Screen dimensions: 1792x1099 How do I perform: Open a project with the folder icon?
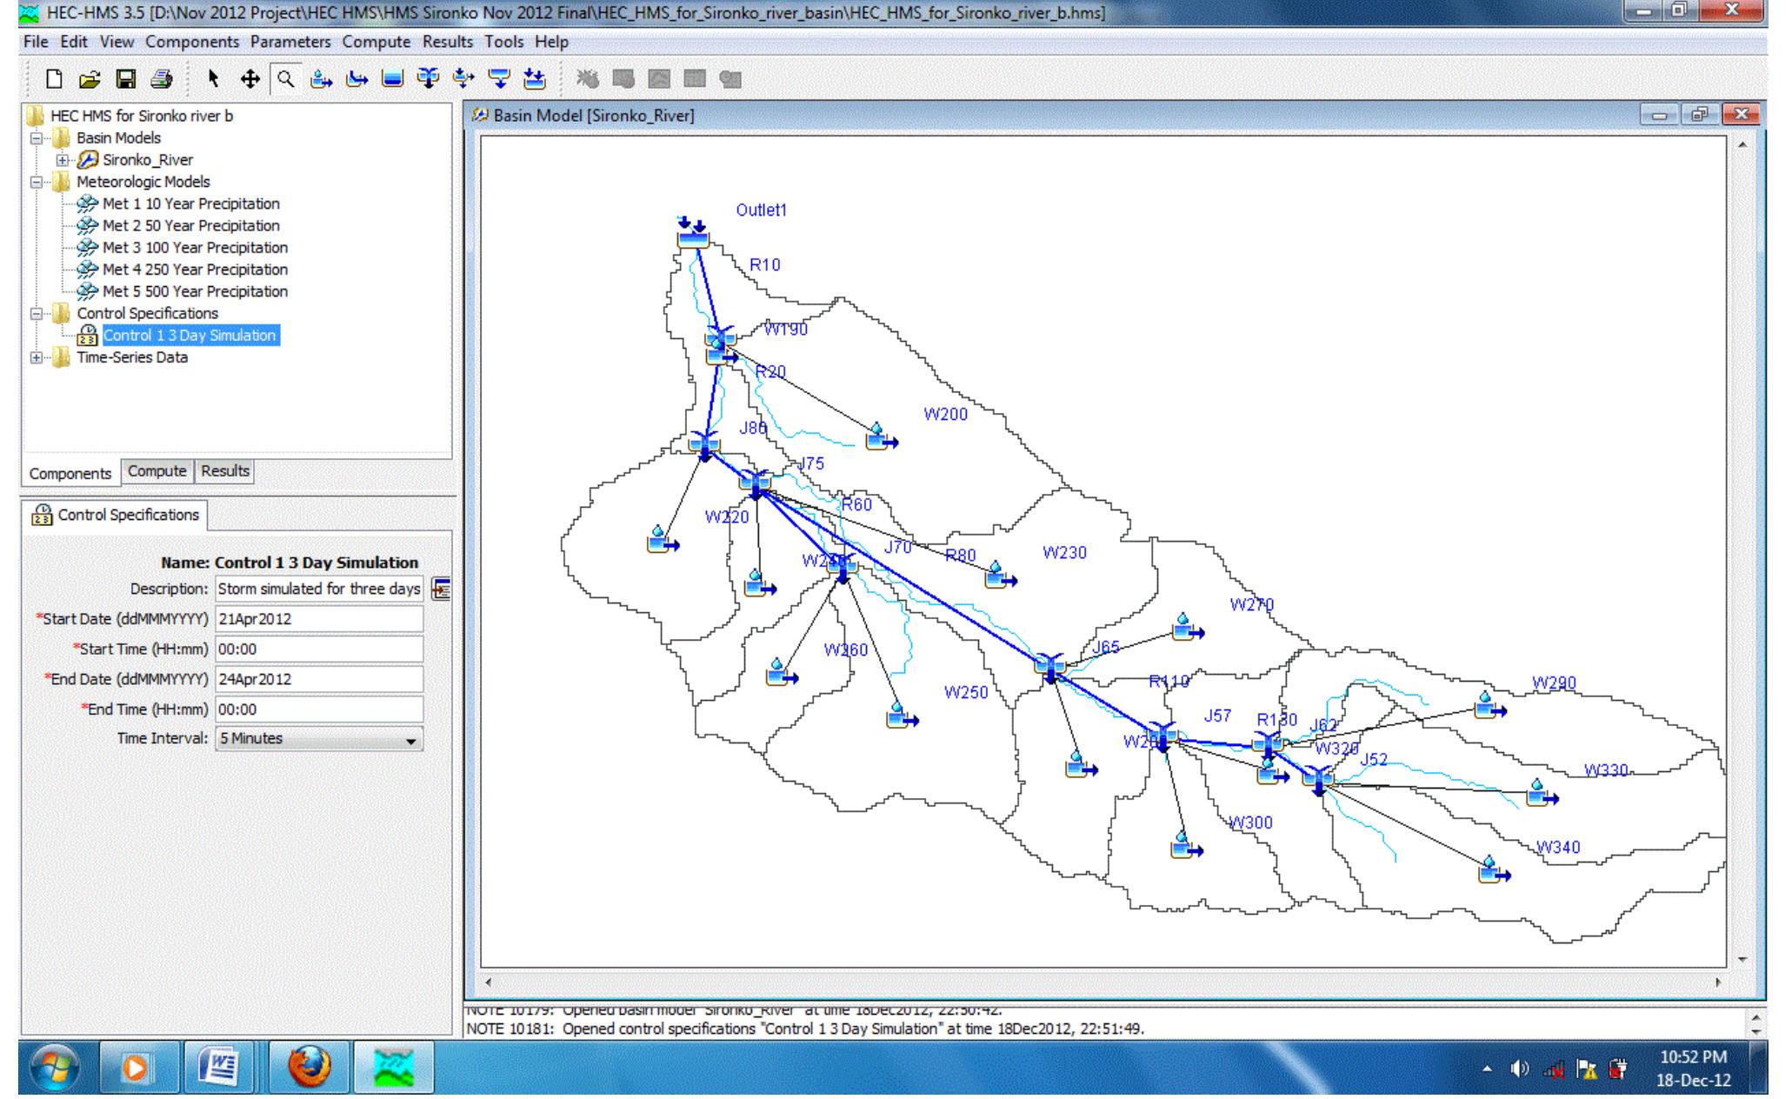pyautogui.click(x=89, y=79)
